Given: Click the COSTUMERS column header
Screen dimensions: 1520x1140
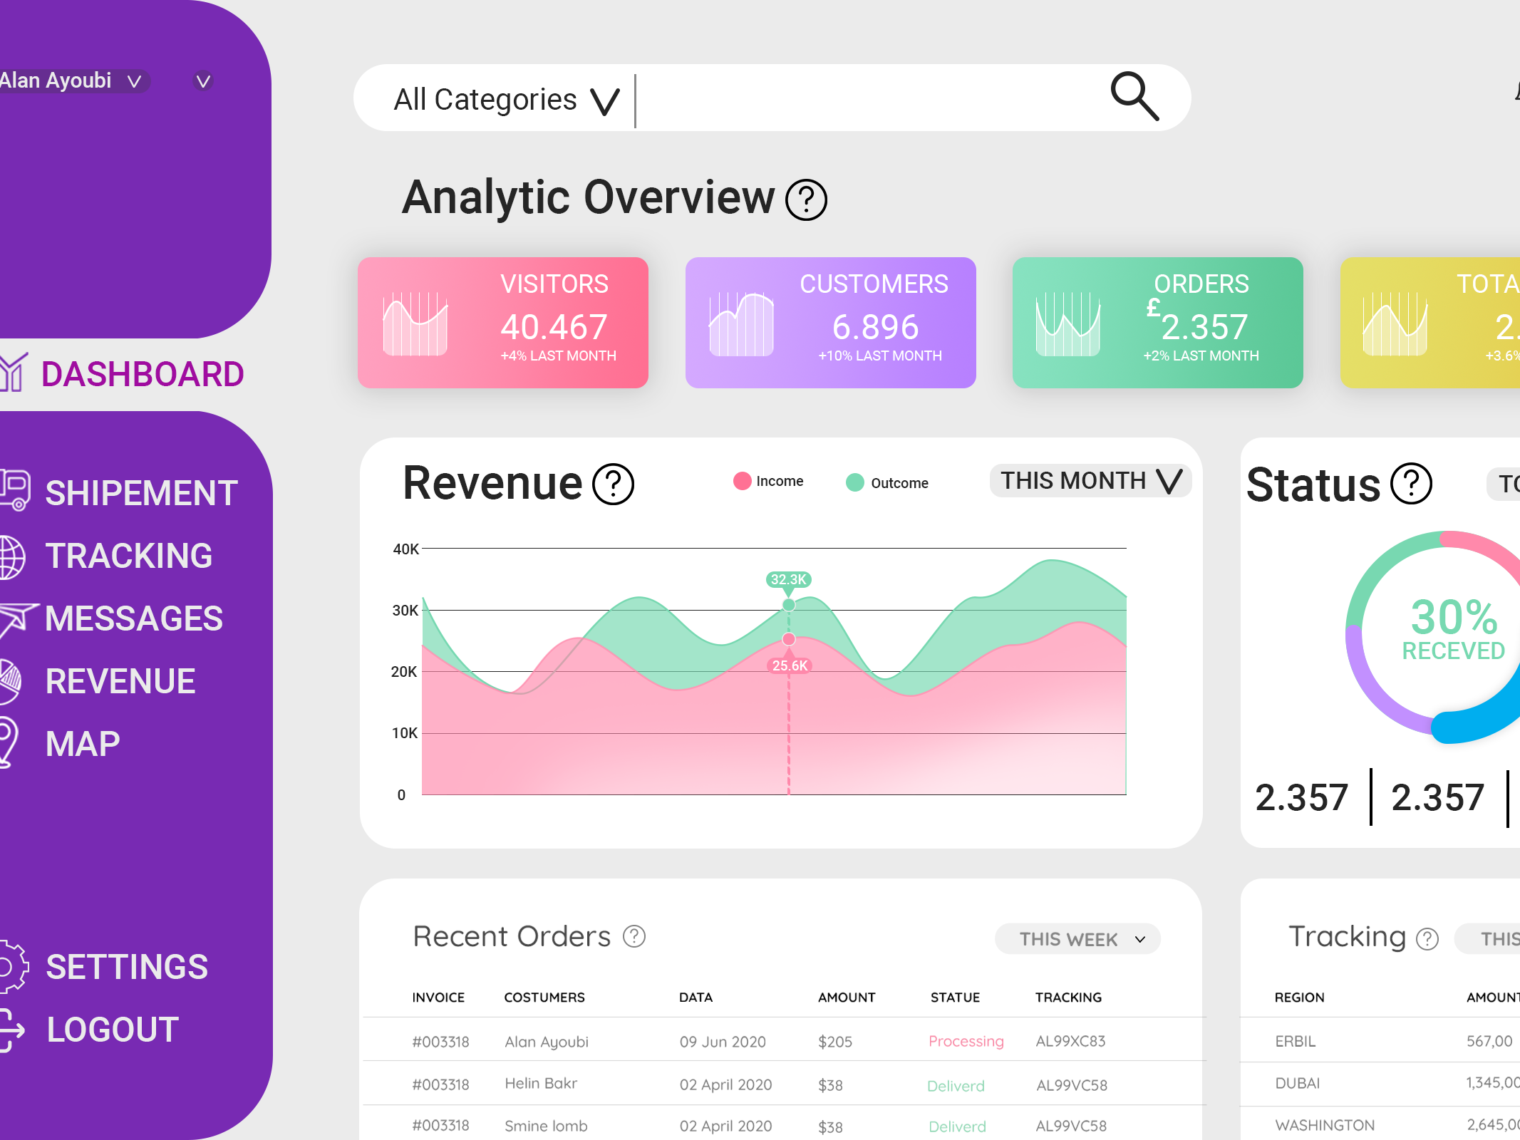Looking at the screenshot, I should (x=544, y=997).
